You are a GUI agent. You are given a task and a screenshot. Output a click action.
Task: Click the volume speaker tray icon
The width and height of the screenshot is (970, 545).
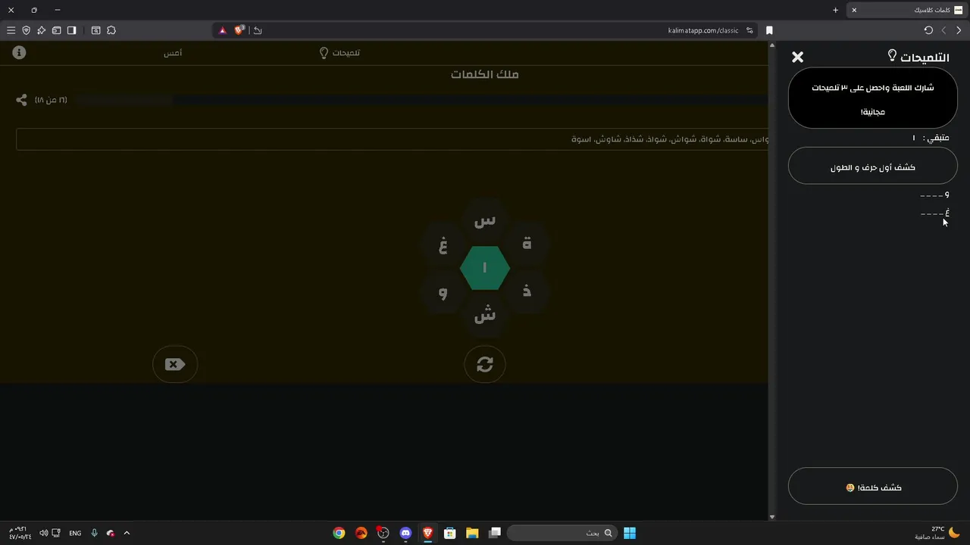43,533
